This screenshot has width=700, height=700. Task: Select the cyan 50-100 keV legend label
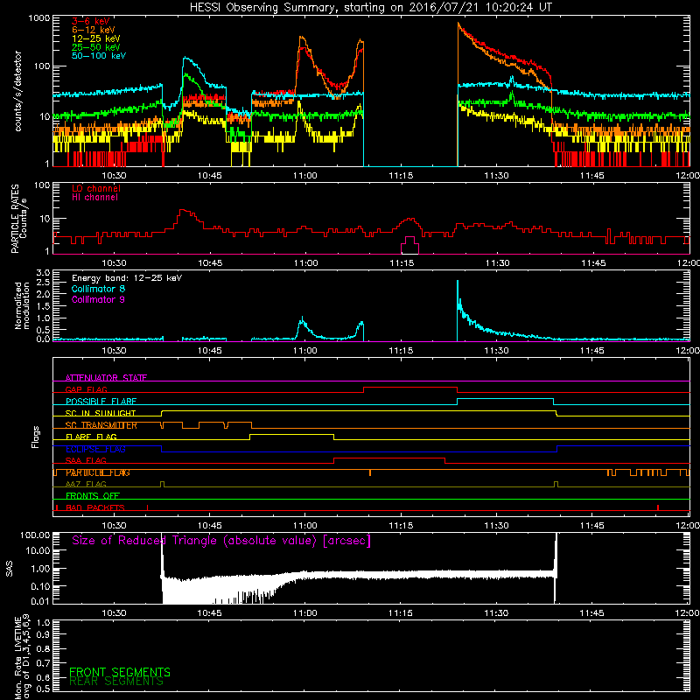coord(99,56)
